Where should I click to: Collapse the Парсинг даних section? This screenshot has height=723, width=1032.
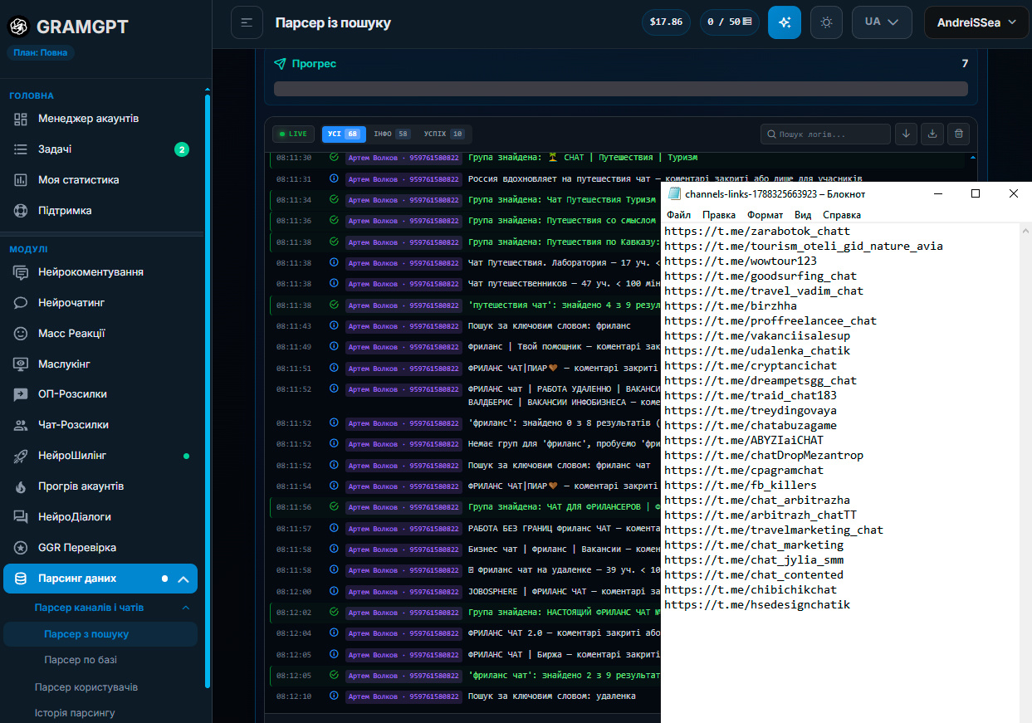pos(184,579)
